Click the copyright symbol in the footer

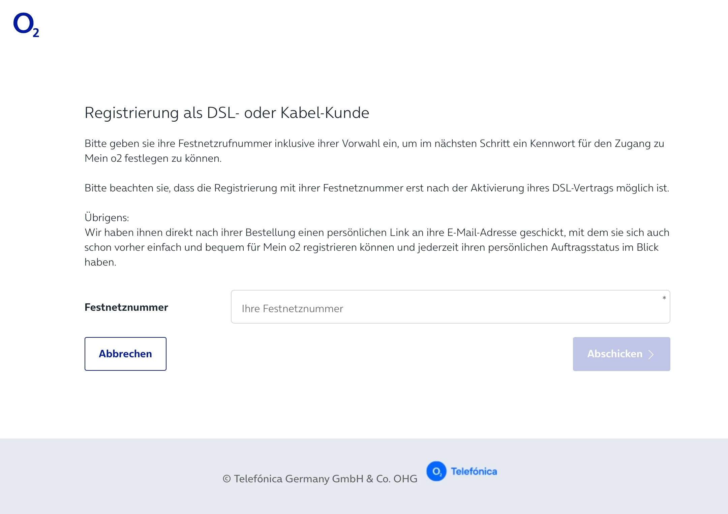tap(226, 479)
